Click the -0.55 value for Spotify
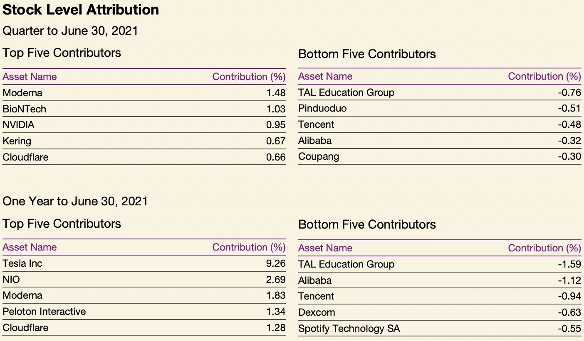The width and height of the screenshot is (584, 341). point(569,329)
